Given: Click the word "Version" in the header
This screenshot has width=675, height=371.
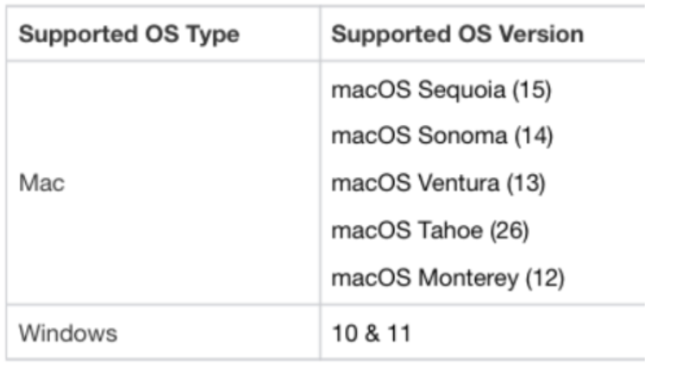Looking at the screenshot, I should [x=544, y=35].
